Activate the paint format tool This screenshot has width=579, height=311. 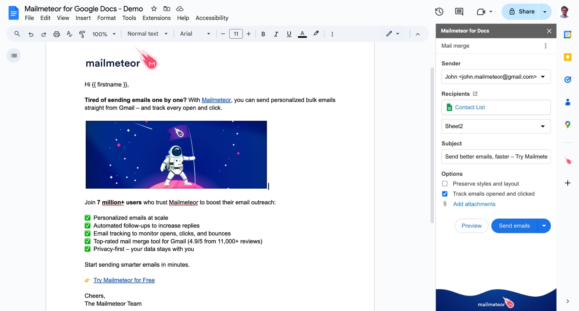point(82,34)
